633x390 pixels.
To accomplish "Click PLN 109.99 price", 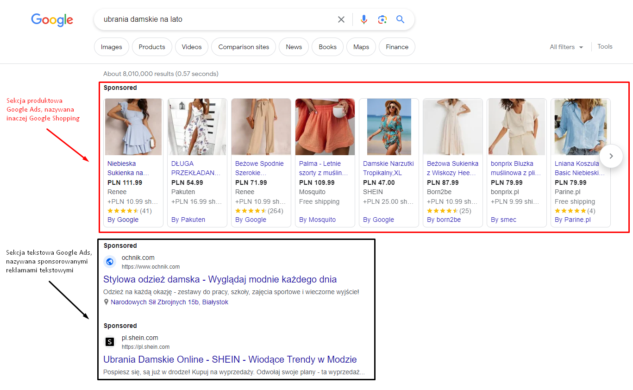I will 317,182.
